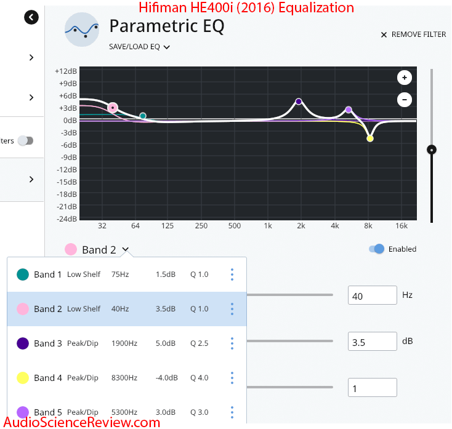Screen dimensions: 452x429
Task: Choose Band 2 Low Shelf 40Hz entry
Action: click(127, 309)
